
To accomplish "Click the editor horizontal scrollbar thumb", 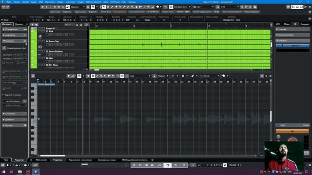I will (x=53, y=156).
